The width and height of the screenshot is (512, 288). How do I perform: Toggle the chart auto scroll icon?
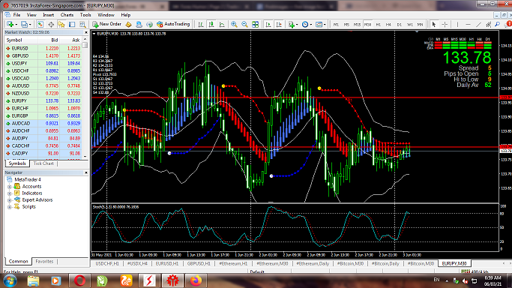268,24
